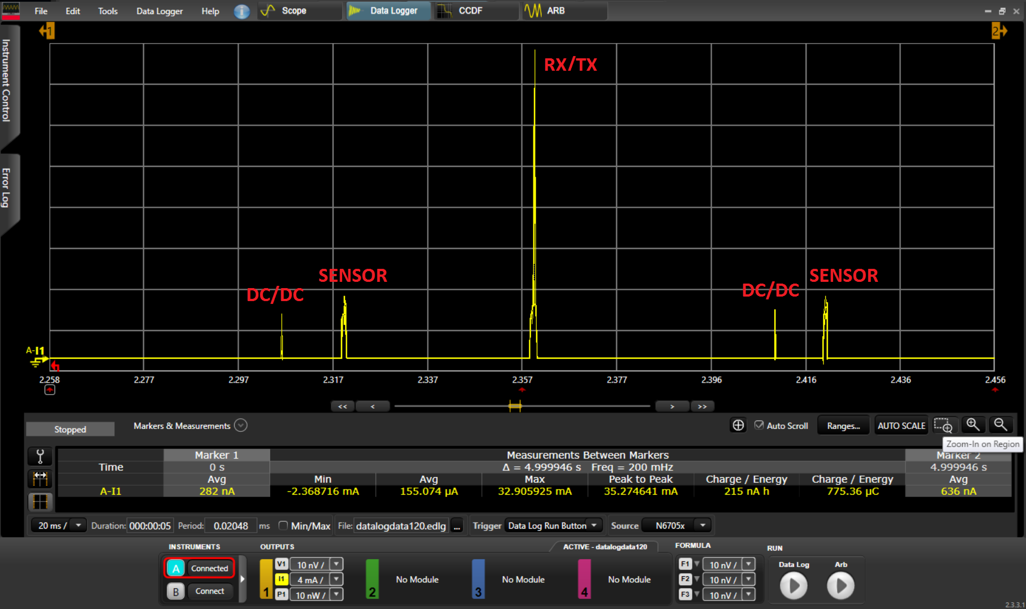
Task: Click the time scroll slider thumb
Action: 515,406
